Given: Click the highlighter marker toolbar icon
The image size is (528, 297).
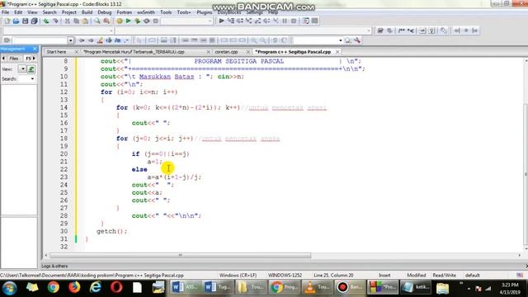Looking at the screenshot, I should tap(100, 40).
